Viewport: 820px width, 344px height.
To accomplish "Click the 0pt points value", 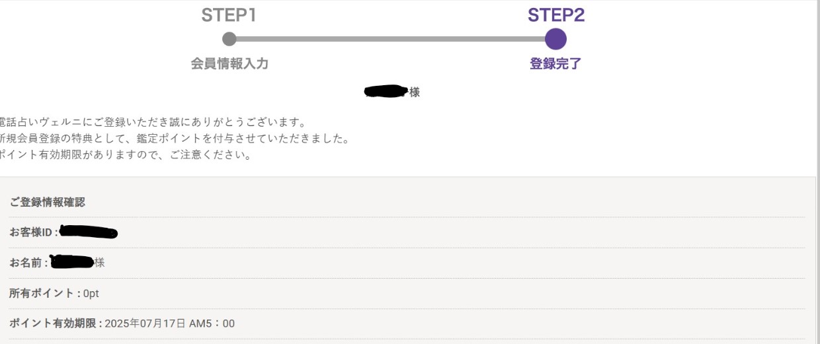I will tap(91, 293).
